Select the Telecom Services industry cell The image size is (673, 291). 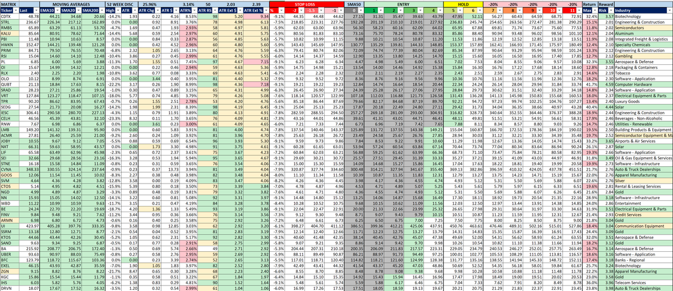tap(643, 284)
